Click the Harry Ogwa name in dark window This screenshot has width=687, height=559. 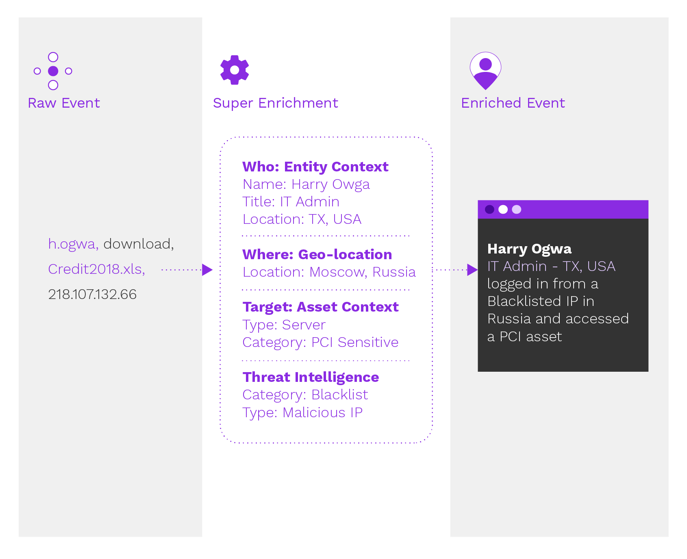coord(529,249)
